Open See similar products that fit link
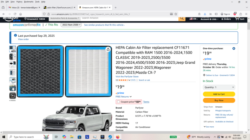The width and height of the screenshot is (250, 140). coord(104,25)
